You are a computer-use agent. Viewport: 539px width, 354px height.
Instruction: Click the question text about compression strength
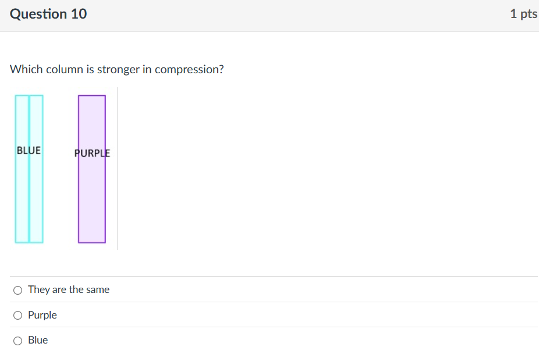[117, 69]
